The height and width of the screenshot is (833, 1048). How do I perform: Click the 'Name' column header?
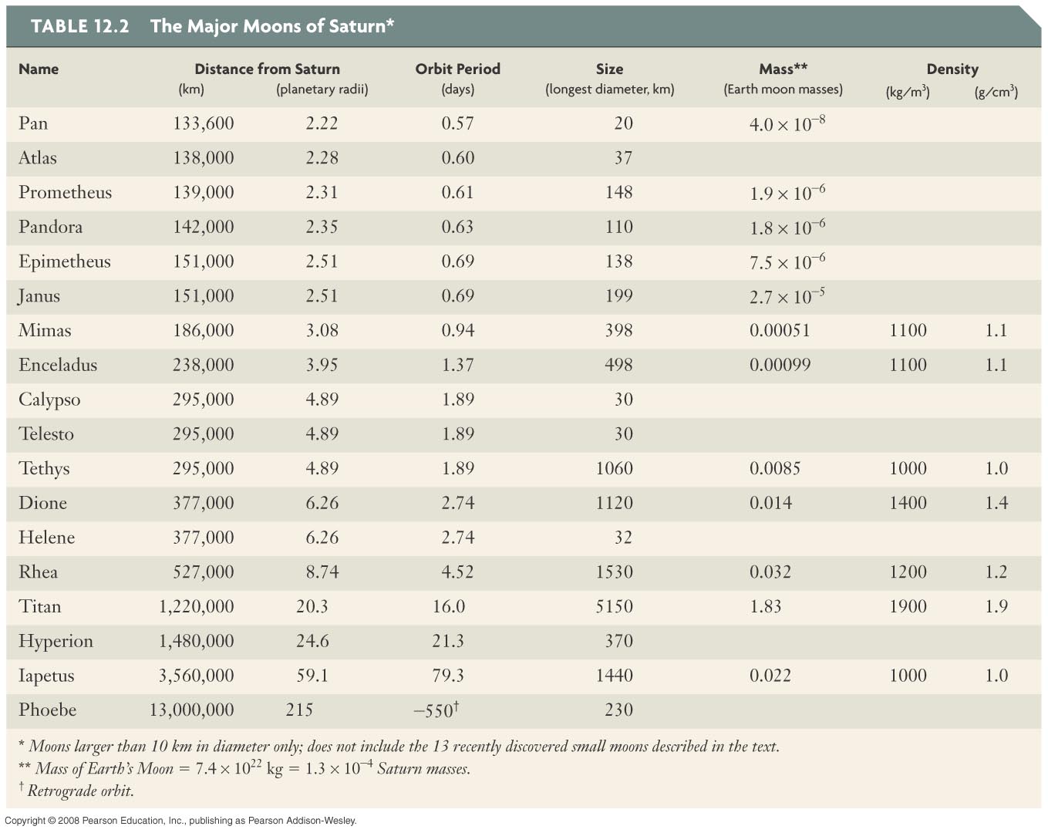[39, 69]
